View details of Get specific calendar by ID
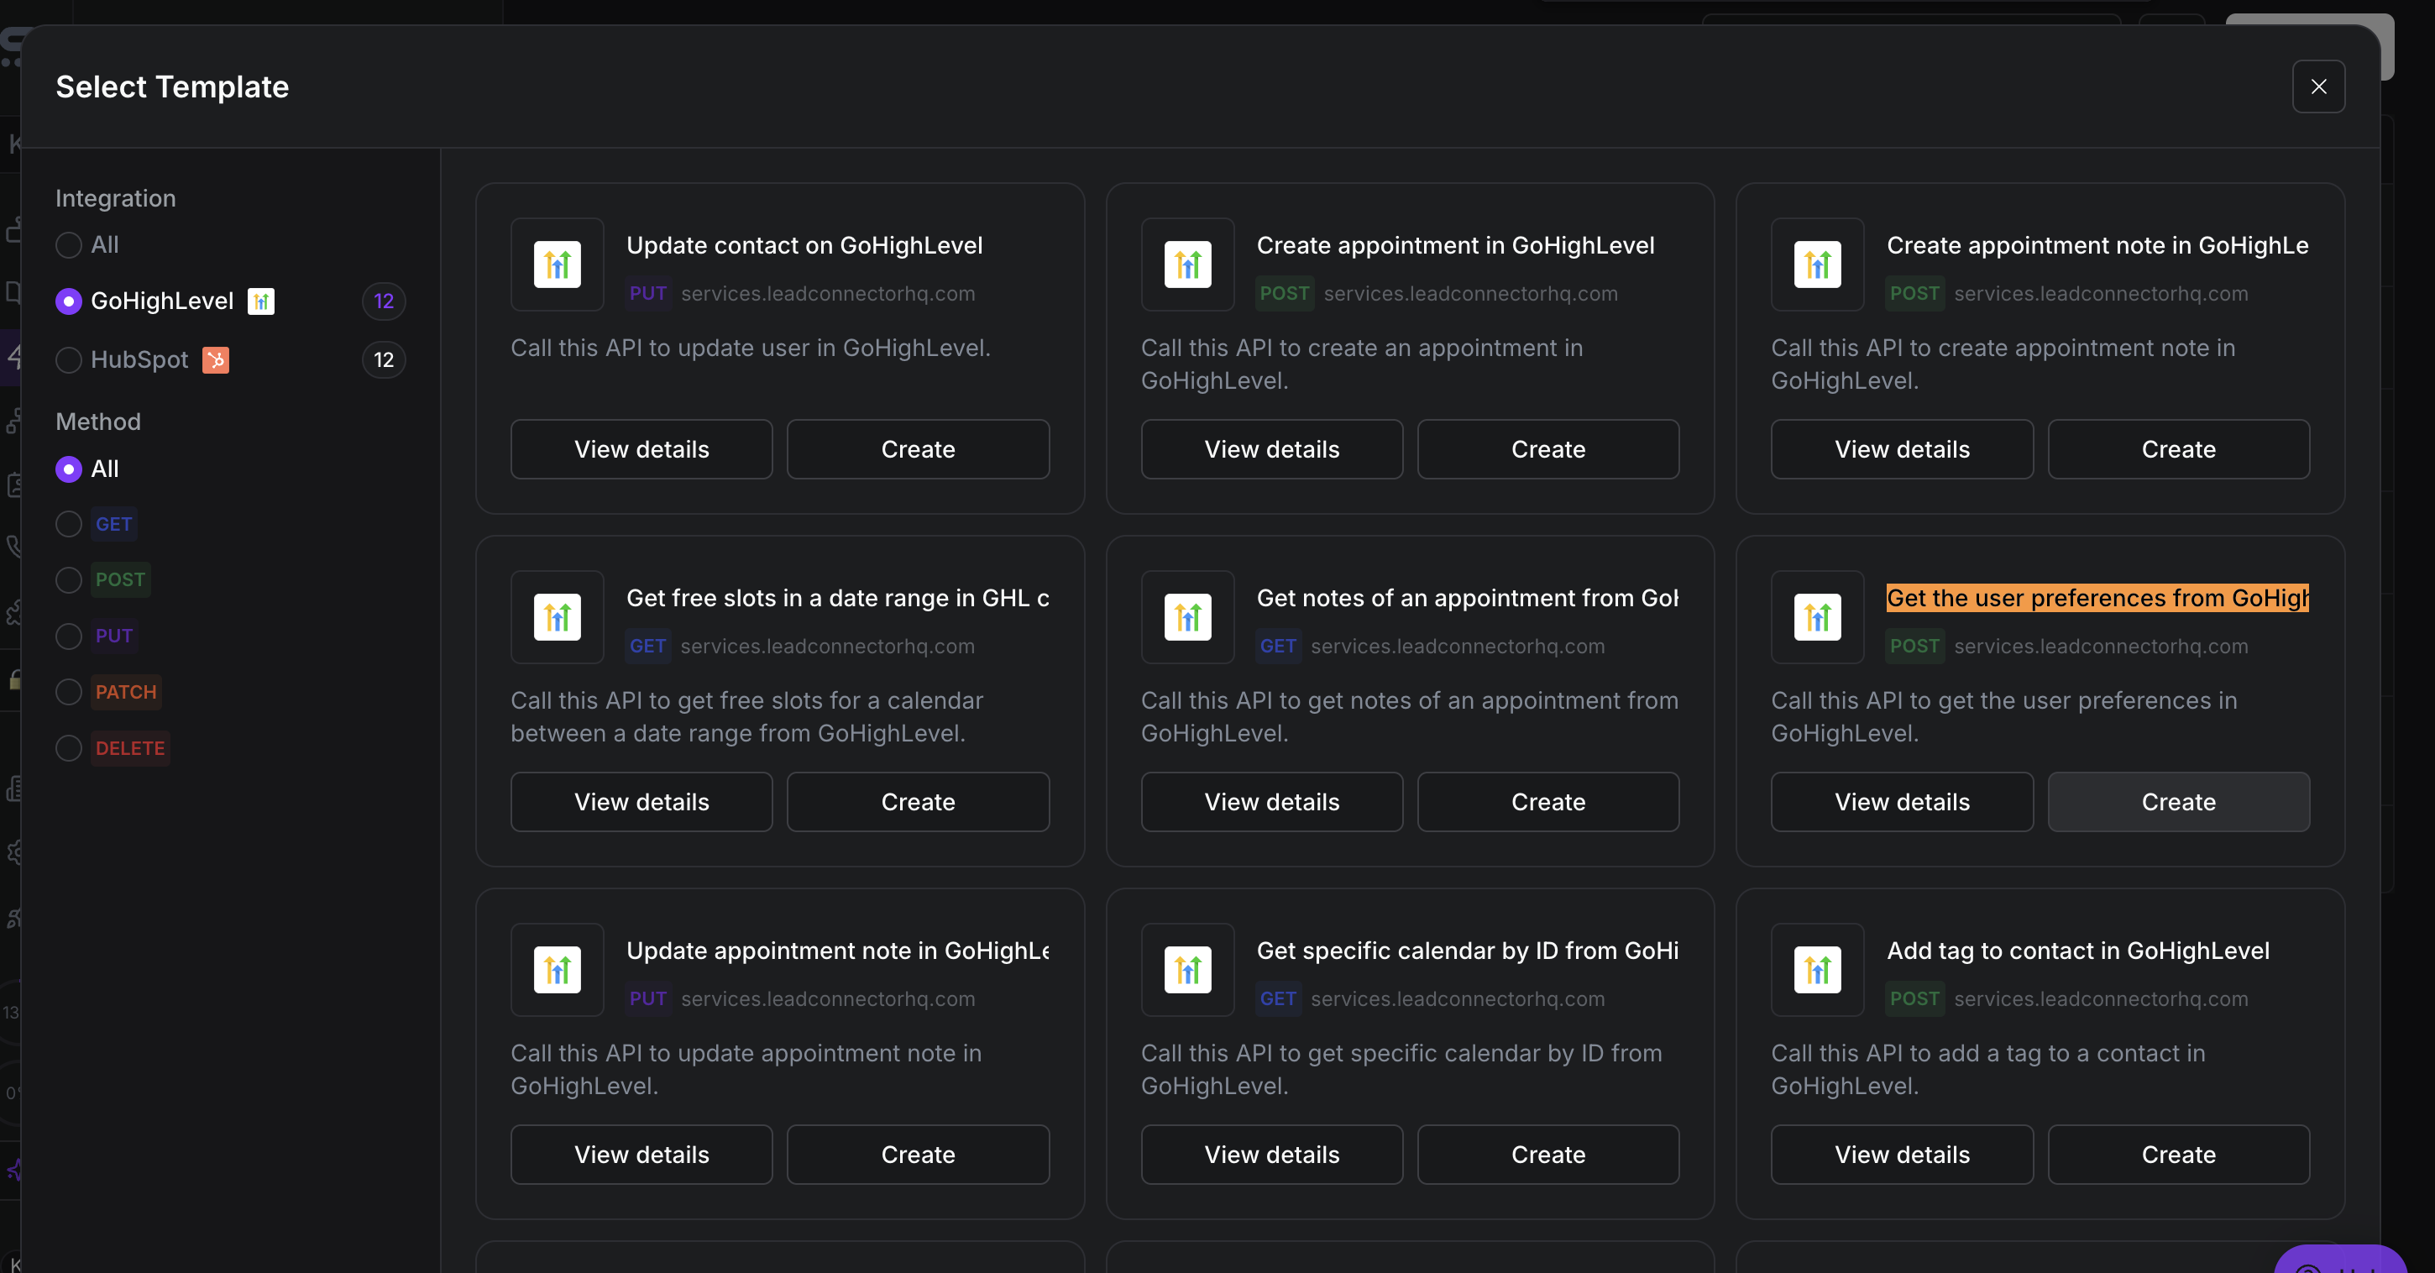 pos(1271,1155)
